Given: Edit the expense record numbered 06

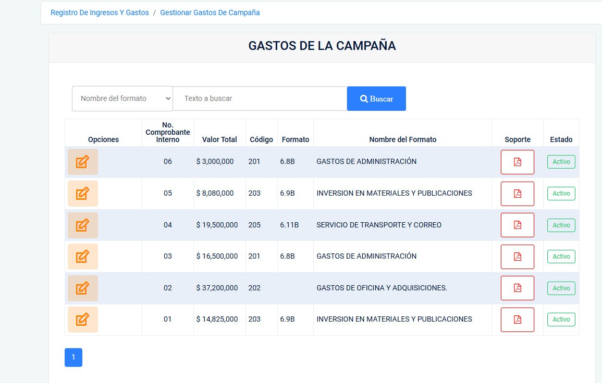Looking at the screenshot, I should (83, 162).
